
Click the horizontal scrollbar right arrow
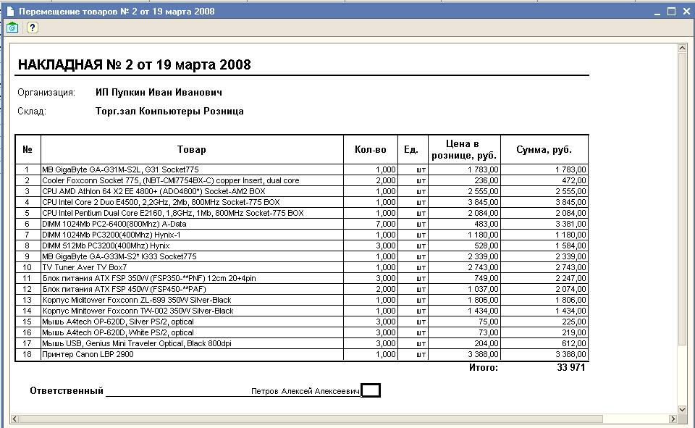click(x=673, y=419)
